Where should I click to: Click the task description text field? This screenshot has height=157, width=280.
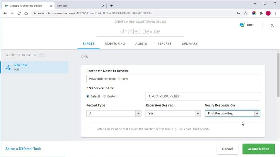click(x=153, y=129)
